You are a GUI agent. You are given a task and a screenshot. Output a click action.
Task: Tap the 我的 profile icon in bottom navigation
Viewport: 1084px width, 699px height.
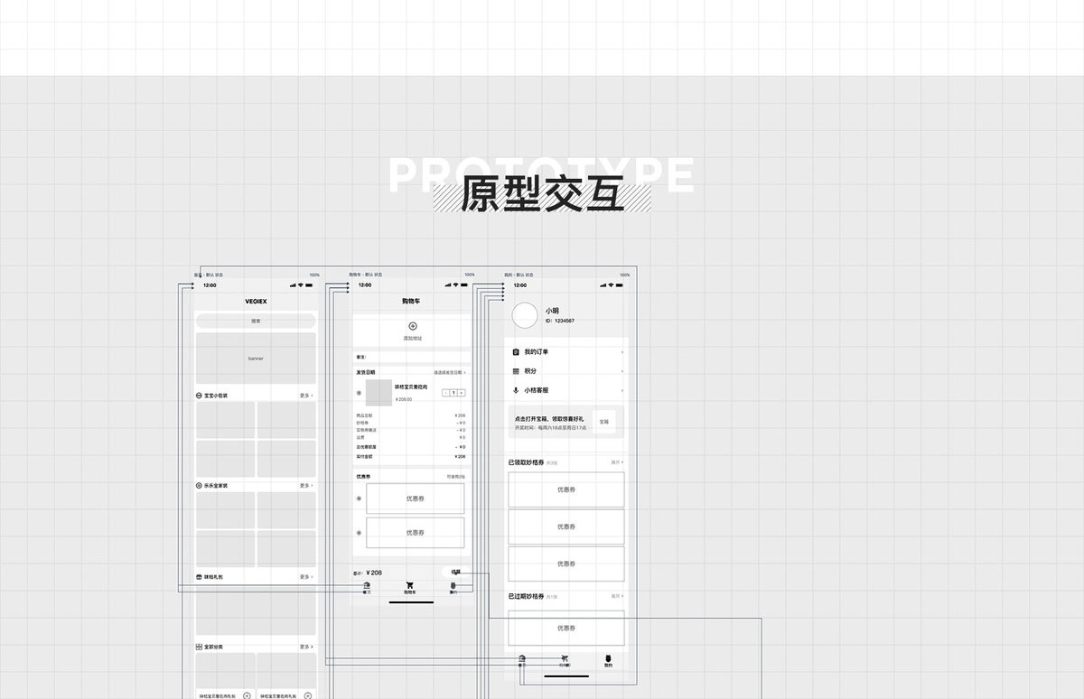[x=607, y=660]
